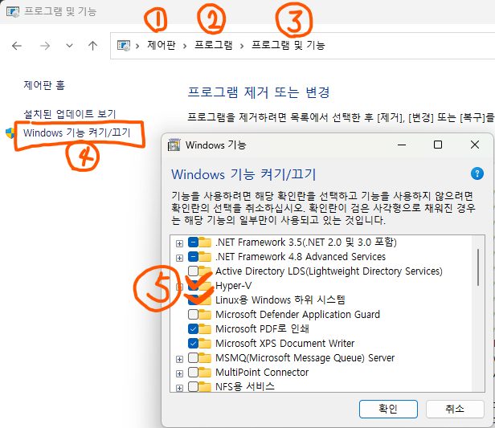The width and height of the screenshot is (495, 428).
Task: Select Active Directory LDS feature name
Action: (329, 271)
